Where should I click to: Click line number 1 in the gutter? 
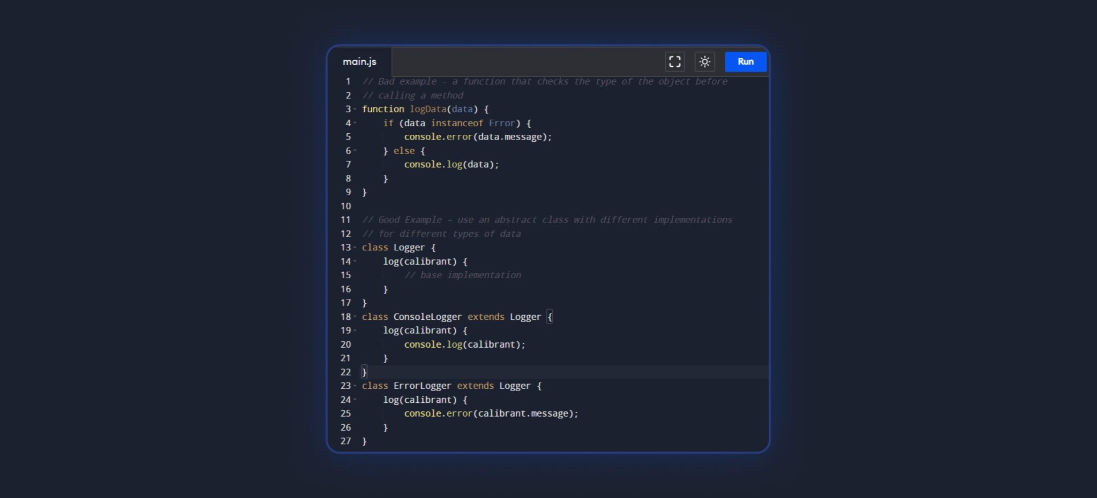pos(348,81)
